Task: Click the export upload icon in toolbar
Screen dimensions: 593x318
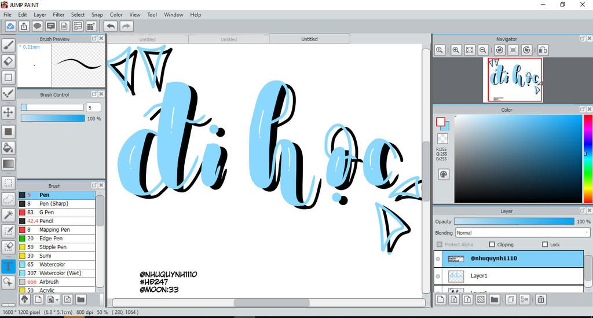Action: click(24, 26)
